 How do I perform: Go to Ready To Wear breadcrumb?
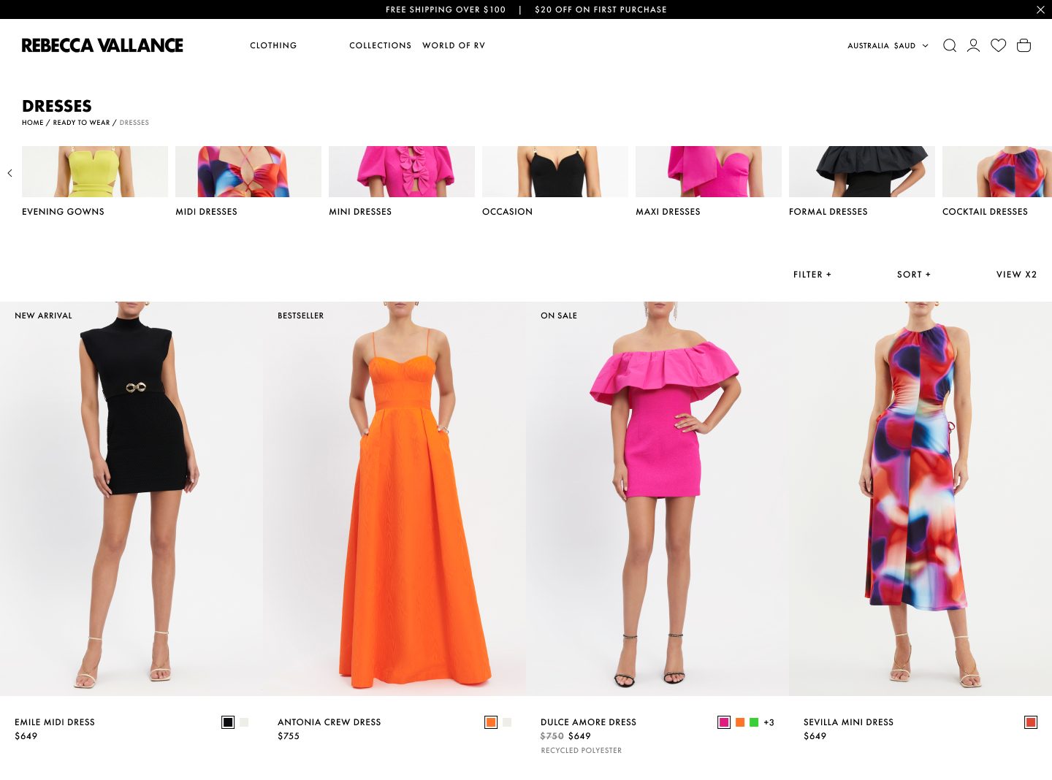[81, 123]
